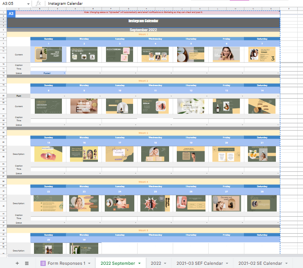The width and height of the screenshot is (303, 268).
Task: Open 2021-02 SE Calendar tab menu arrow
Action: (286, 264)
